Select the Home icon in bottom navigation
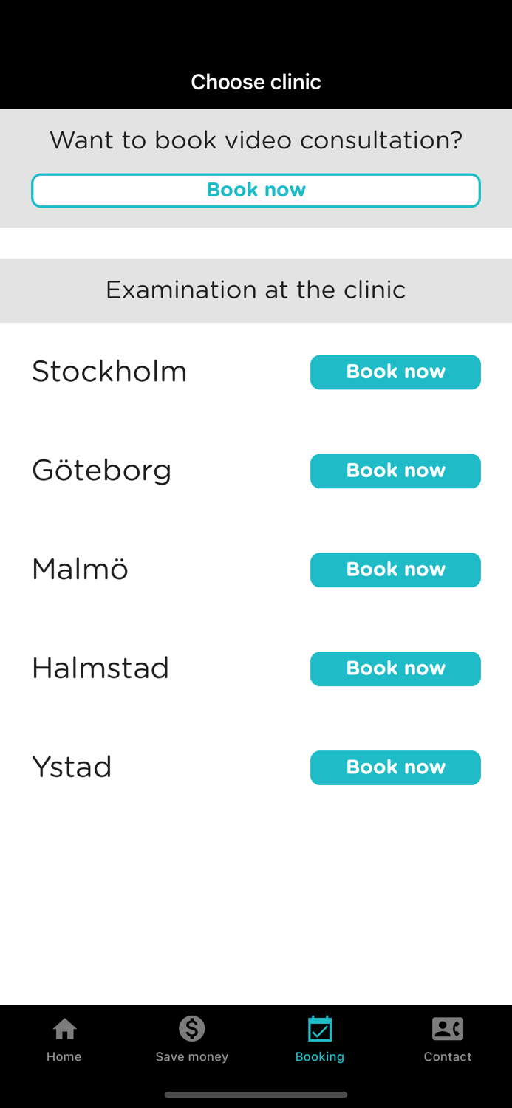This screenshot has height=1108, width=512. [x=64, y=1027]
